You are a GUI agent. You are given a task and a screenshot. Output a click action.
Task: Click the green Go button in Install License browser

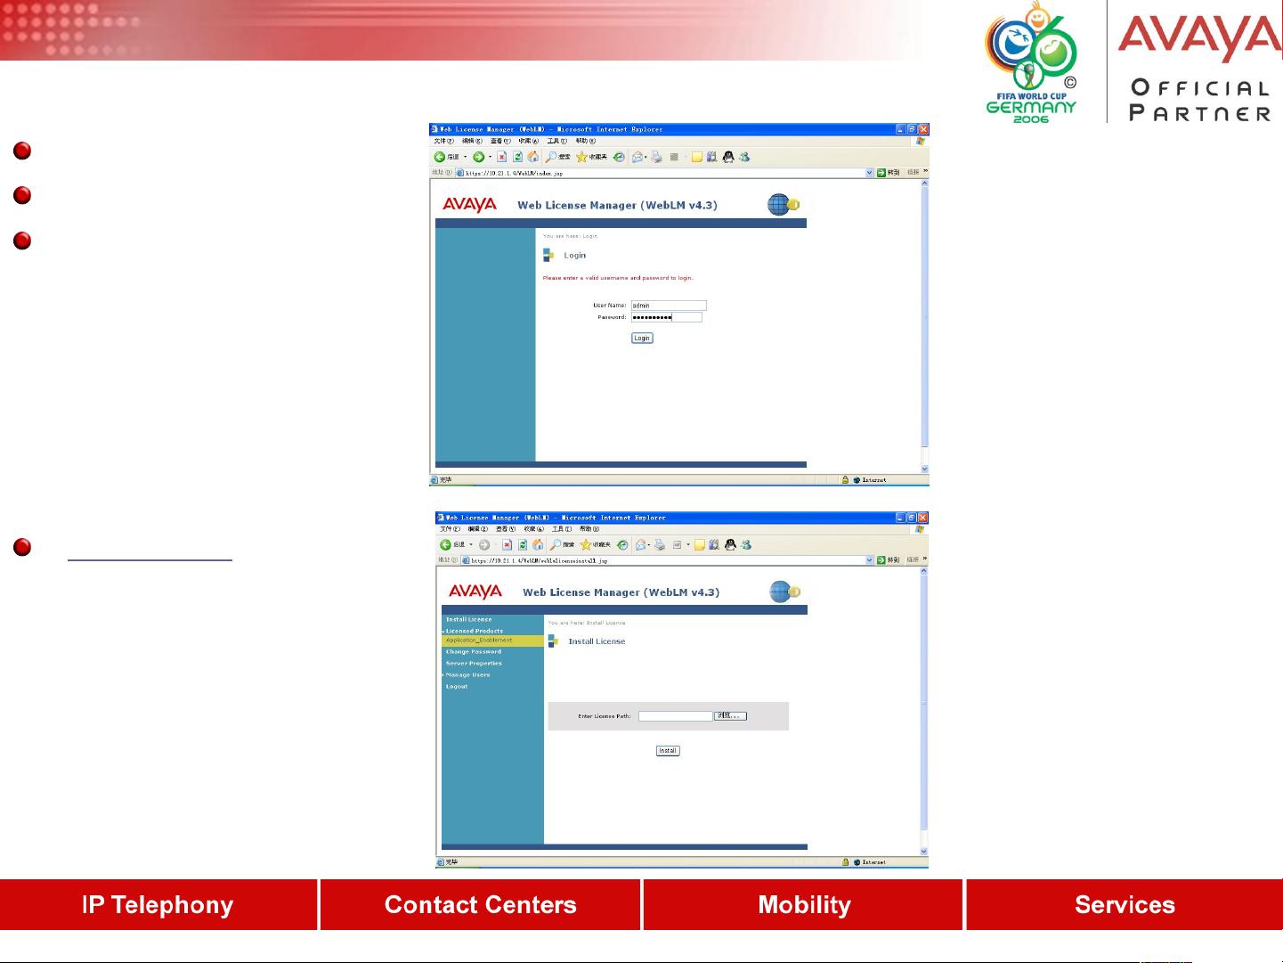pos(881,560)
